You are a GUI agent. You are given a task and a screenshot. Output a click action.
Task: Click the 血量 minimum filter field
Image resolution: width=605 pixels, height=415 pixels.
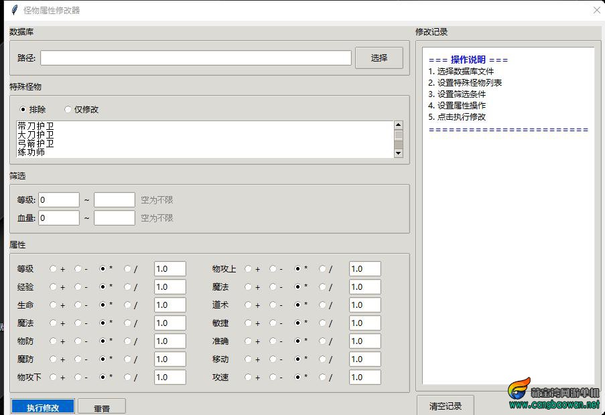click(x=59, y=218)
